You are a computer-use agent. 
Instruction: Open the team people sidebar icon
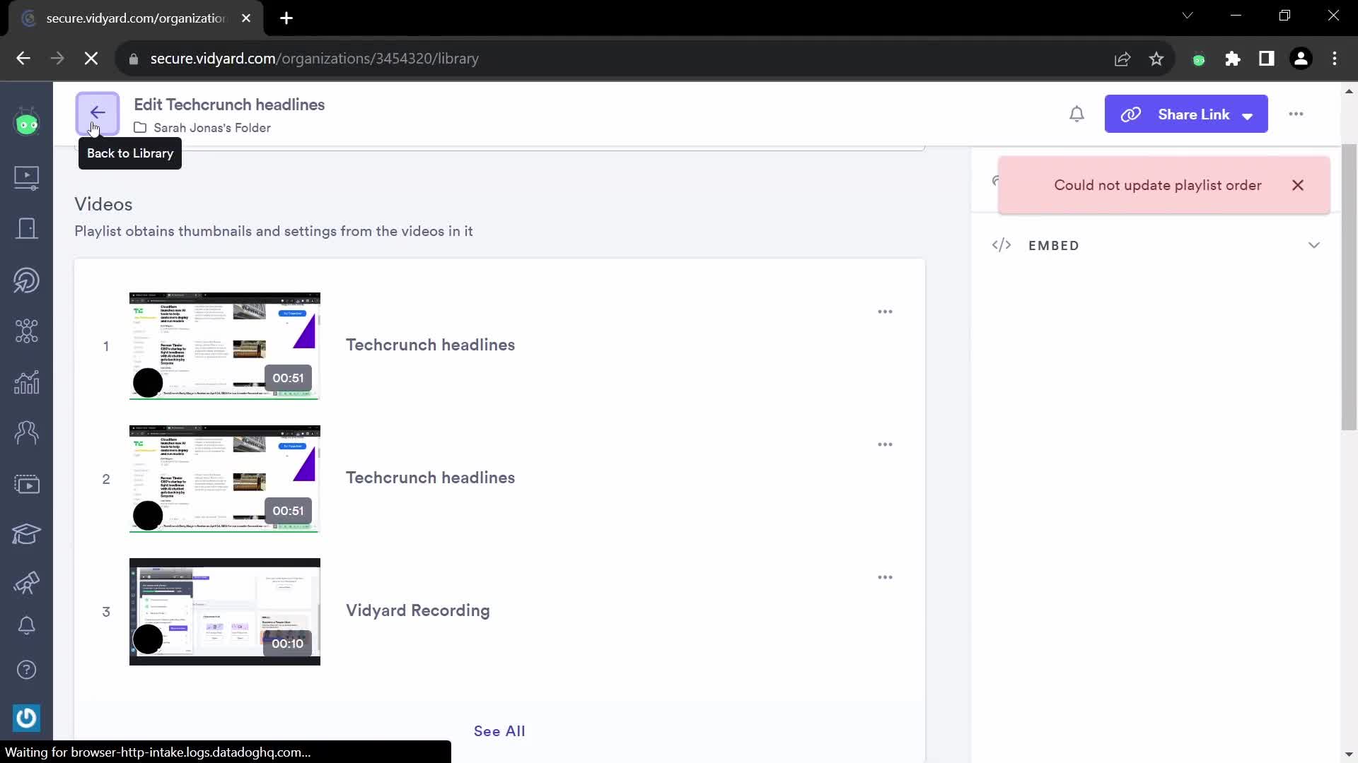tap(27, 432)
